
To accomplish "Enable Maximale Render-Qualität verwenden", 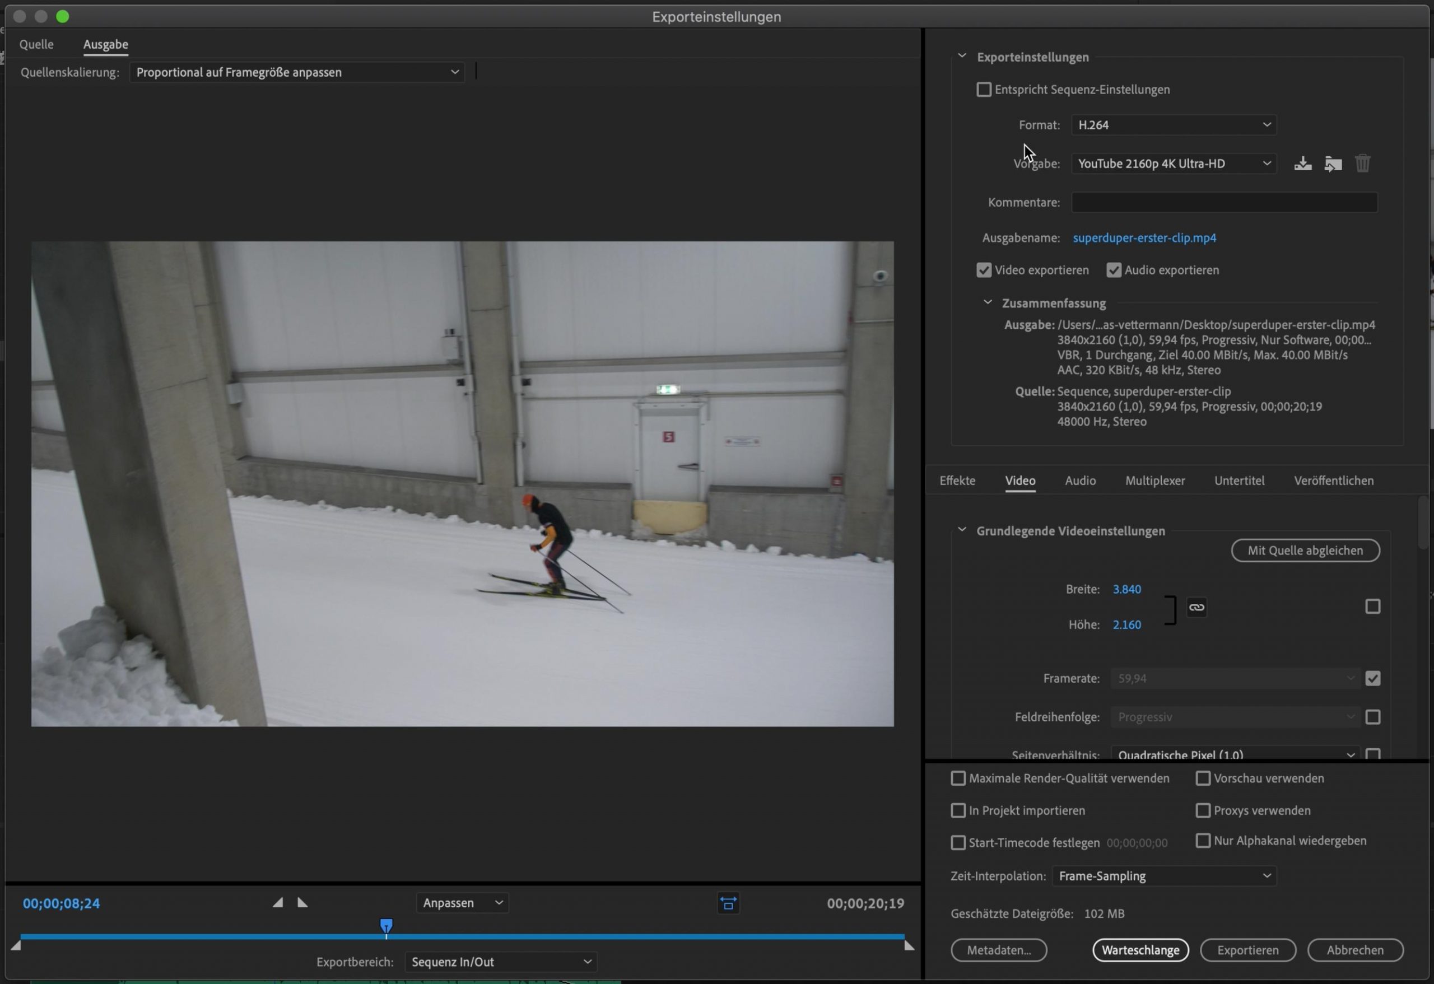I will (x=958, y=778).
